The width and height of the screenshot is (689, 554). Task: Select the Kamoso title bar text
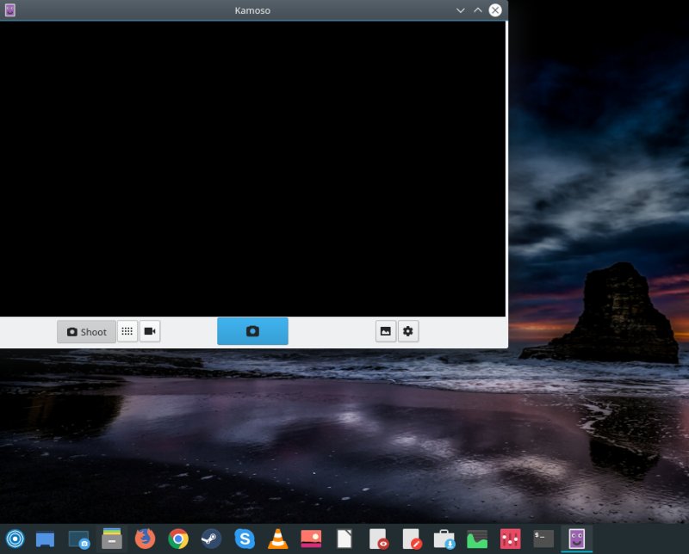pos(251,10)
